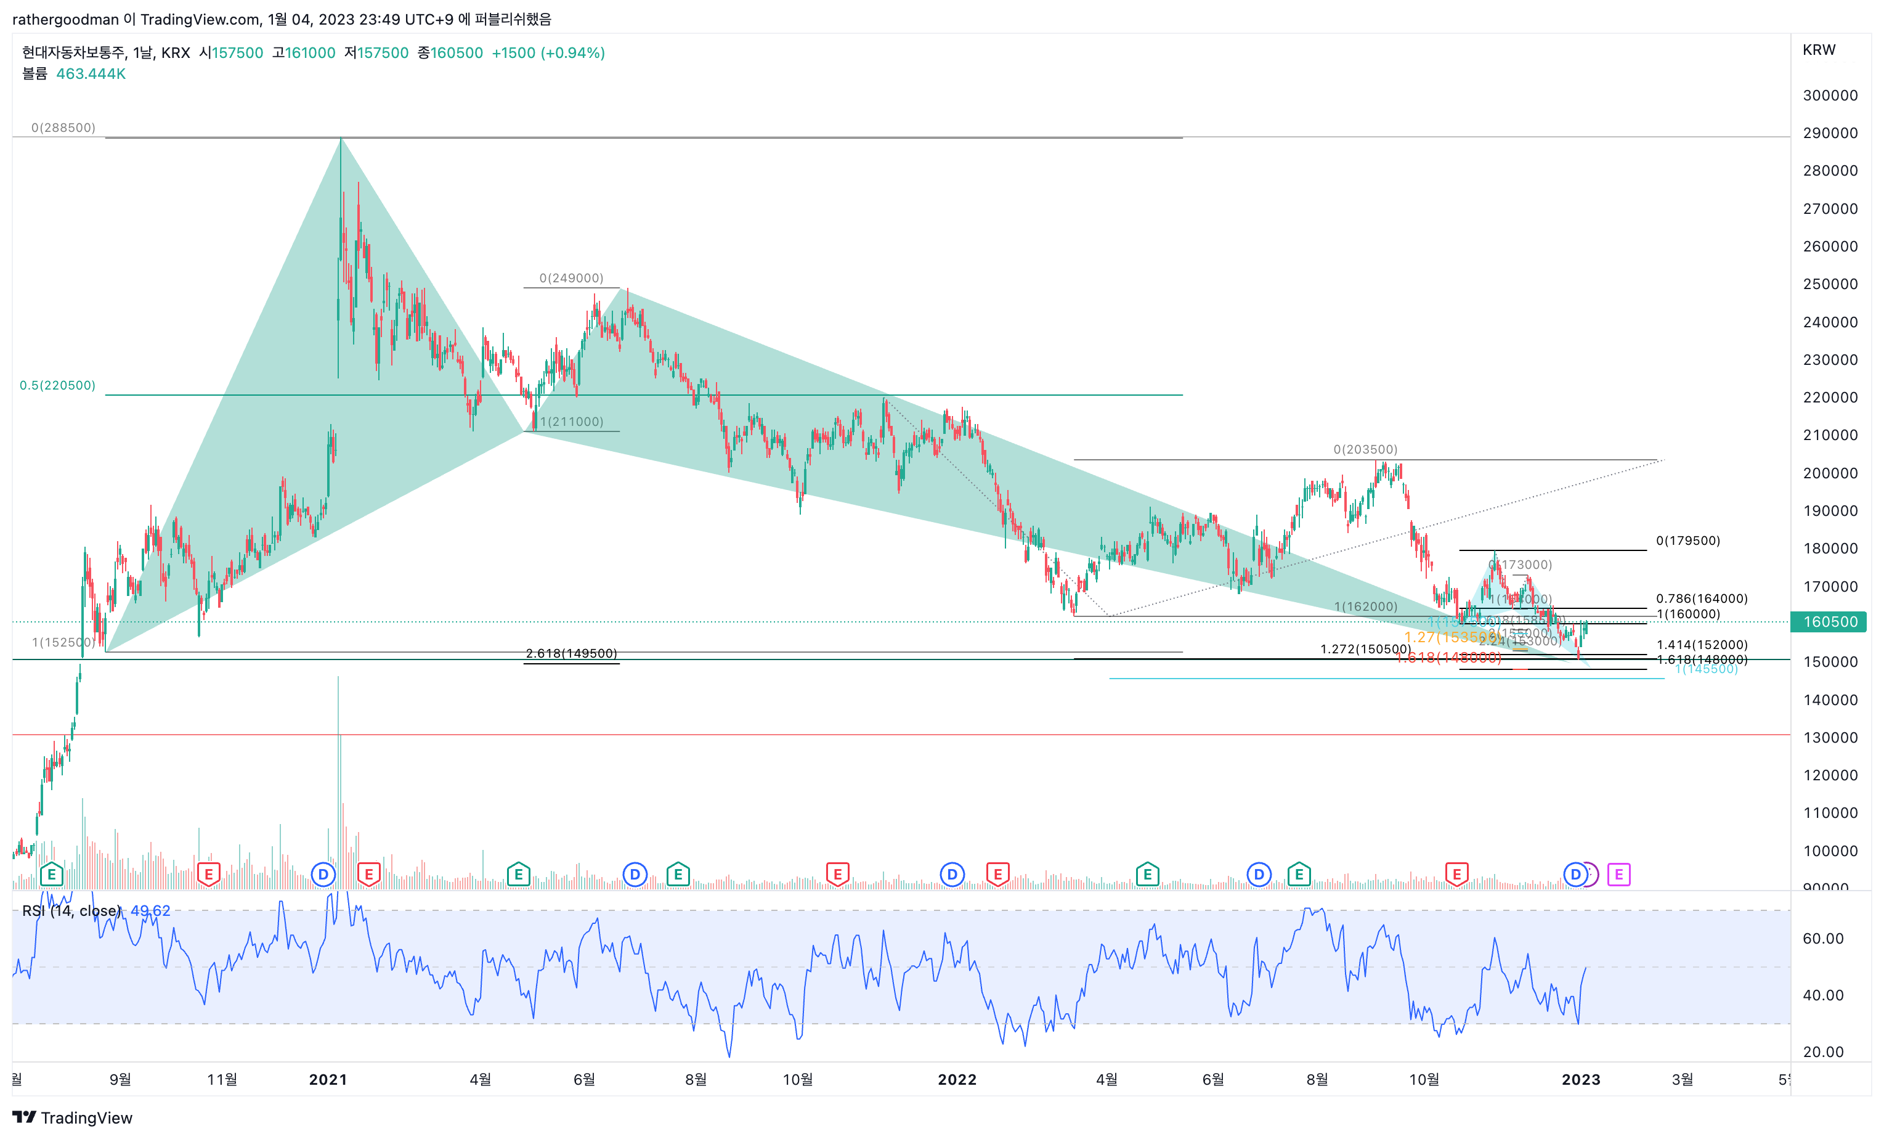Select the 0.5(220500) Fibonacci level label

click(57, 385)
